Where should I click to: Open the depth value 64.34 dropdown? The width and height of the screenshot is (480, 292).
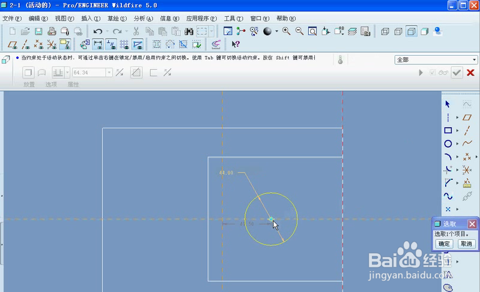click(x=109, y=73)
